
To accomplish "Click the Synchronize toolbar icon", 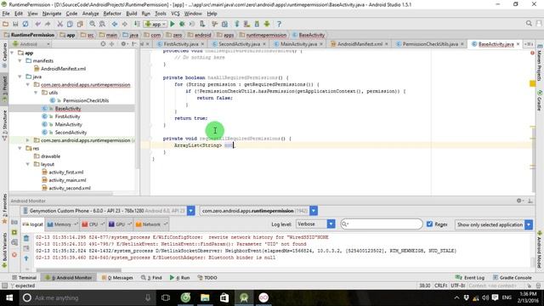I will pyautogui.click(x=25, y=24).
